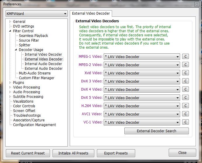Open External Audio Decoder settings
202x163 pixels.
[43, 68]
